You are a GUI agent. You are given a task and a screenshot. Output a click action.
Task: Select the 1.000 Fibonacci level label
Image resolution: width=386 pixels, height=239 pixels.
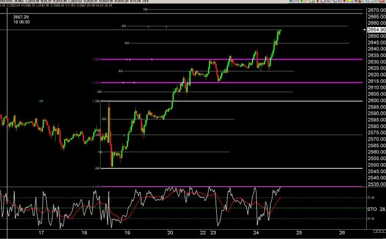(96, 101)
